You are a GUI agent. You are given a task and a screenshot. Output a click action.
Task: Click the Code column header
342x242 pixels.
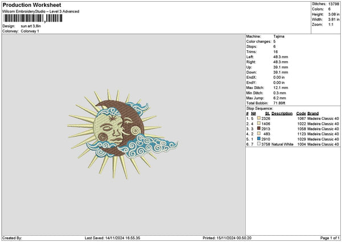pyautogui.click(x=301, y=113)
